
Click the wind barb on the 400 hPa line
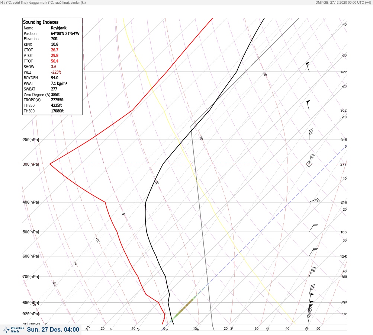point(315,201)
